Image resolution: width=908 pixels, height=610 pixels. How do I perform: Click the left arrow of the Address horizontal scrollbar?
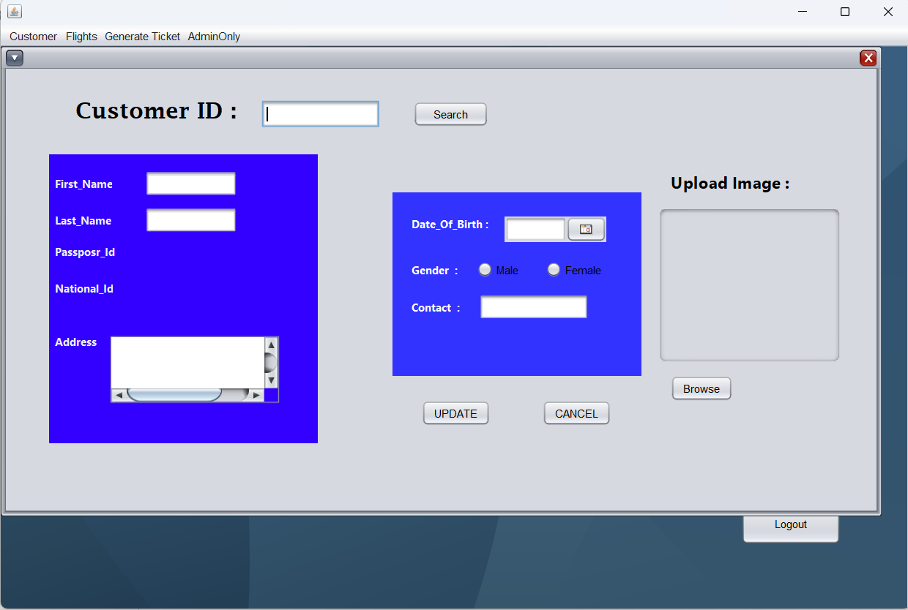point(117,395)
